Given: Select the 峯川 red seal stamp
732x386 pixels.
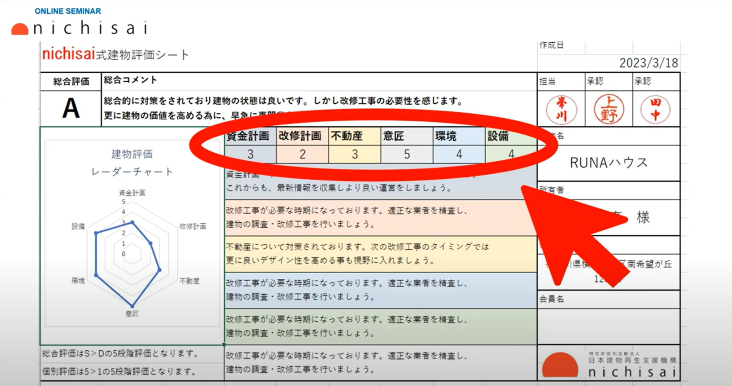Looking at the screenshot, I should [x=561, y=109].
